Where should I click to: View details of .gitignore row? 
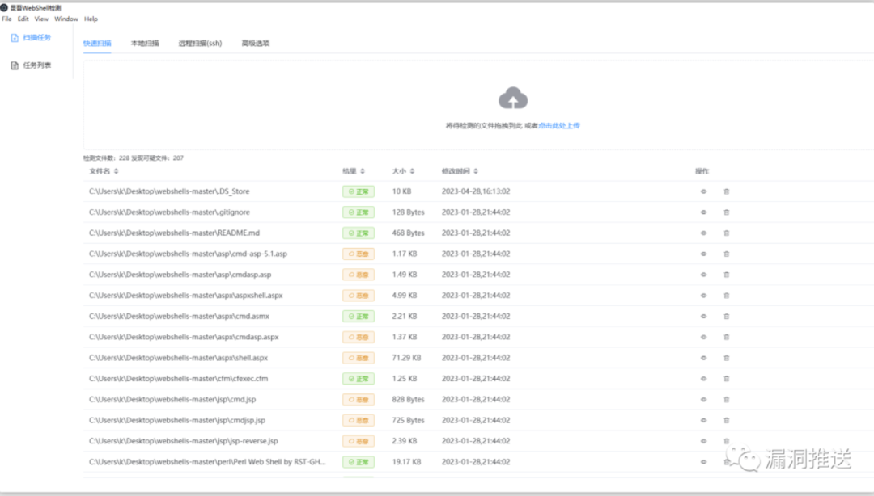coord(703,212)
